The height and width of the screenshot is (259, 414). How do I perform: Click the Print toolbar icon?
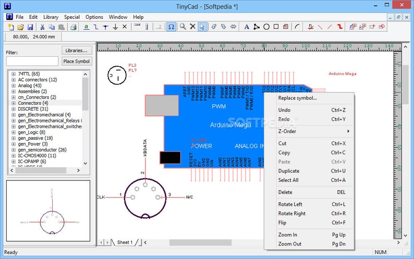74,27
